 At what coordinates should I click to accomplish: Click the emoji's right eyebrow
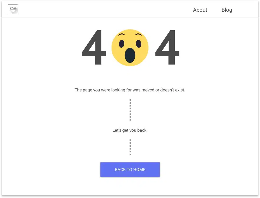[139, 35]
